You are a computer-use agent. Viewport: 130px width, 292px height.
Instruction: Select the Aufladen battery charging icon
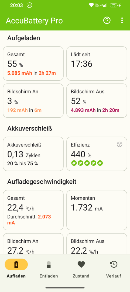click(16, 264)
